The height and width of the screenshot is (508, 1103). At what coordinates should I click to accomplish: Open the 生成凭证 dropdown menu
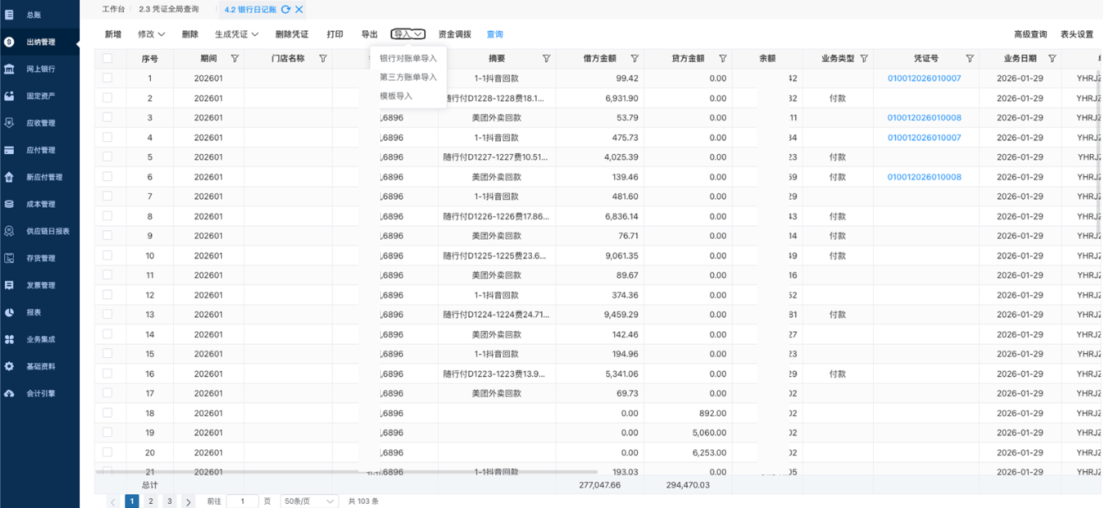click(237, 34)
